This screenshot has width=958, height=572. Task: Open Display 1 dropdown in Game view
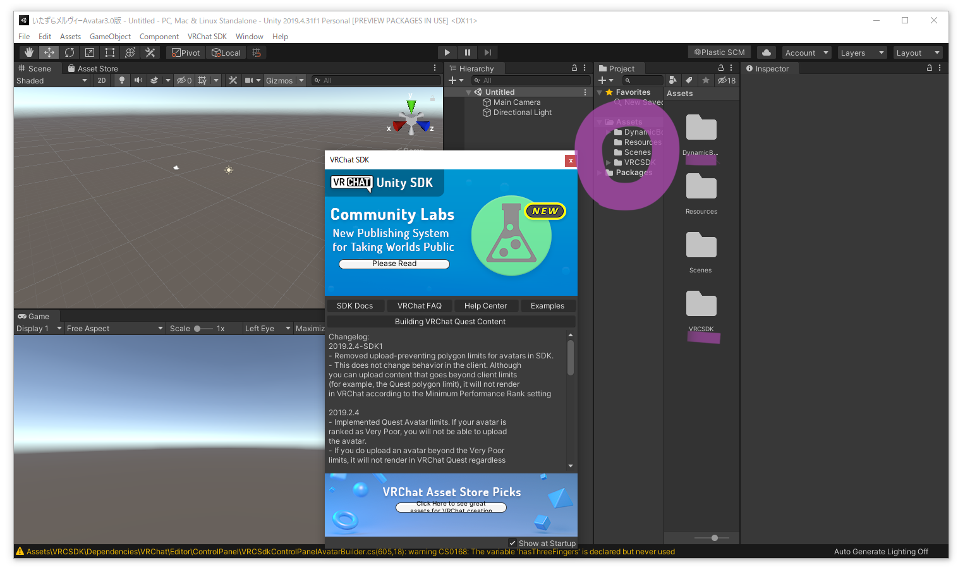(x=39, y=329)
